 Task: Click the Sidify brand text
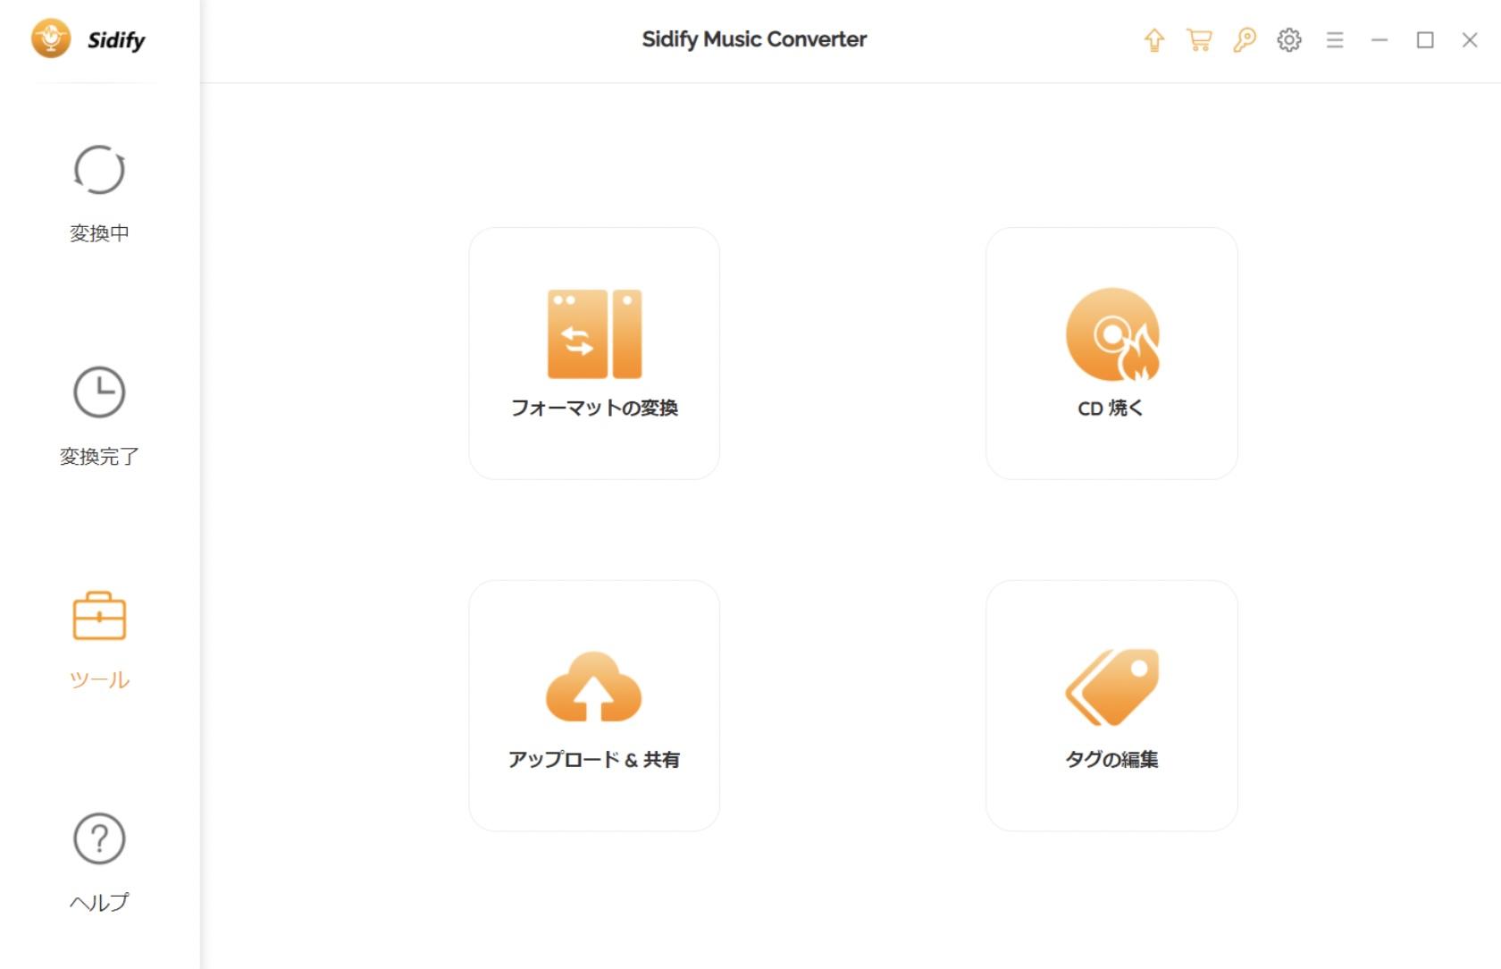(116, 40)
